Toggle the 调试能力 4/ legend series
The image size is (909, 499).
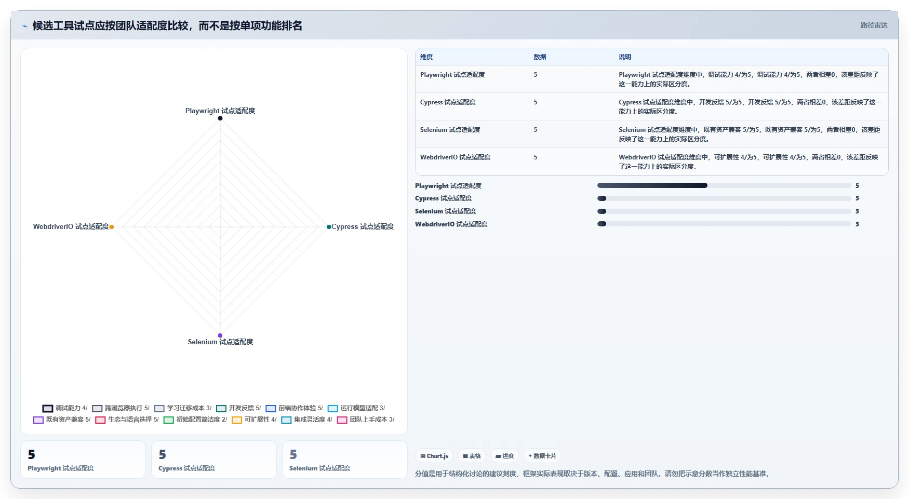pyautogui.click(x=65, y=408)
